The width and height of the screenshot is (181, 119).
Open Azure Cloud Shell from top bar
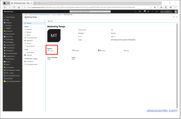[x=136, y=11]
